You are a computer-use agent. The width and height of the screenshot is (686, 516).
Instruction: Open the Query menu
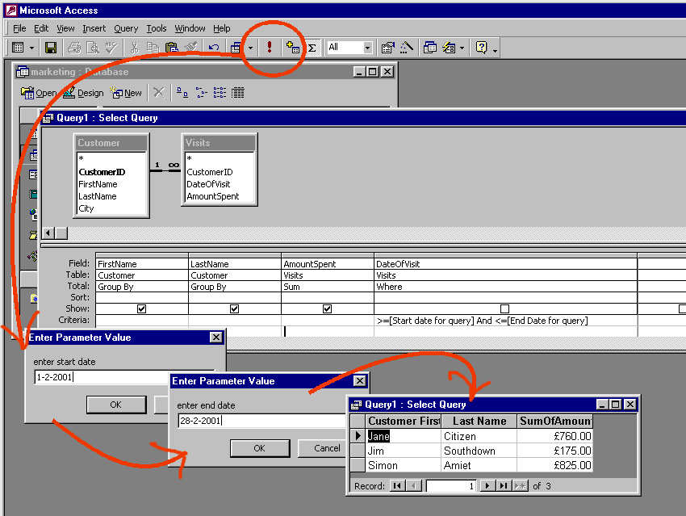[126, 28]
